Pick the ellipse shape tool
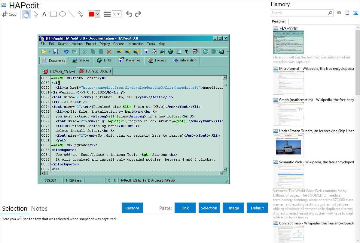The width and height of the screenshot is (360, 243). pos(63,14)
